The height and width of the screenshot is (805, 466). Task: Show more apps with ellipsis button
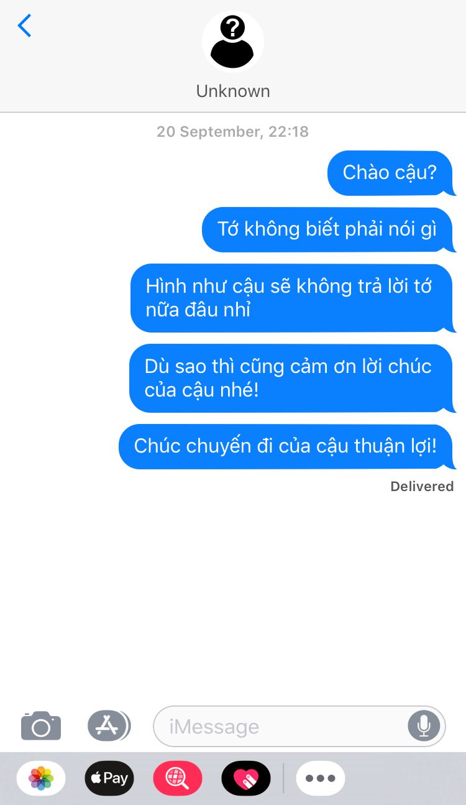pyautogui.click(x=321, y=778)
